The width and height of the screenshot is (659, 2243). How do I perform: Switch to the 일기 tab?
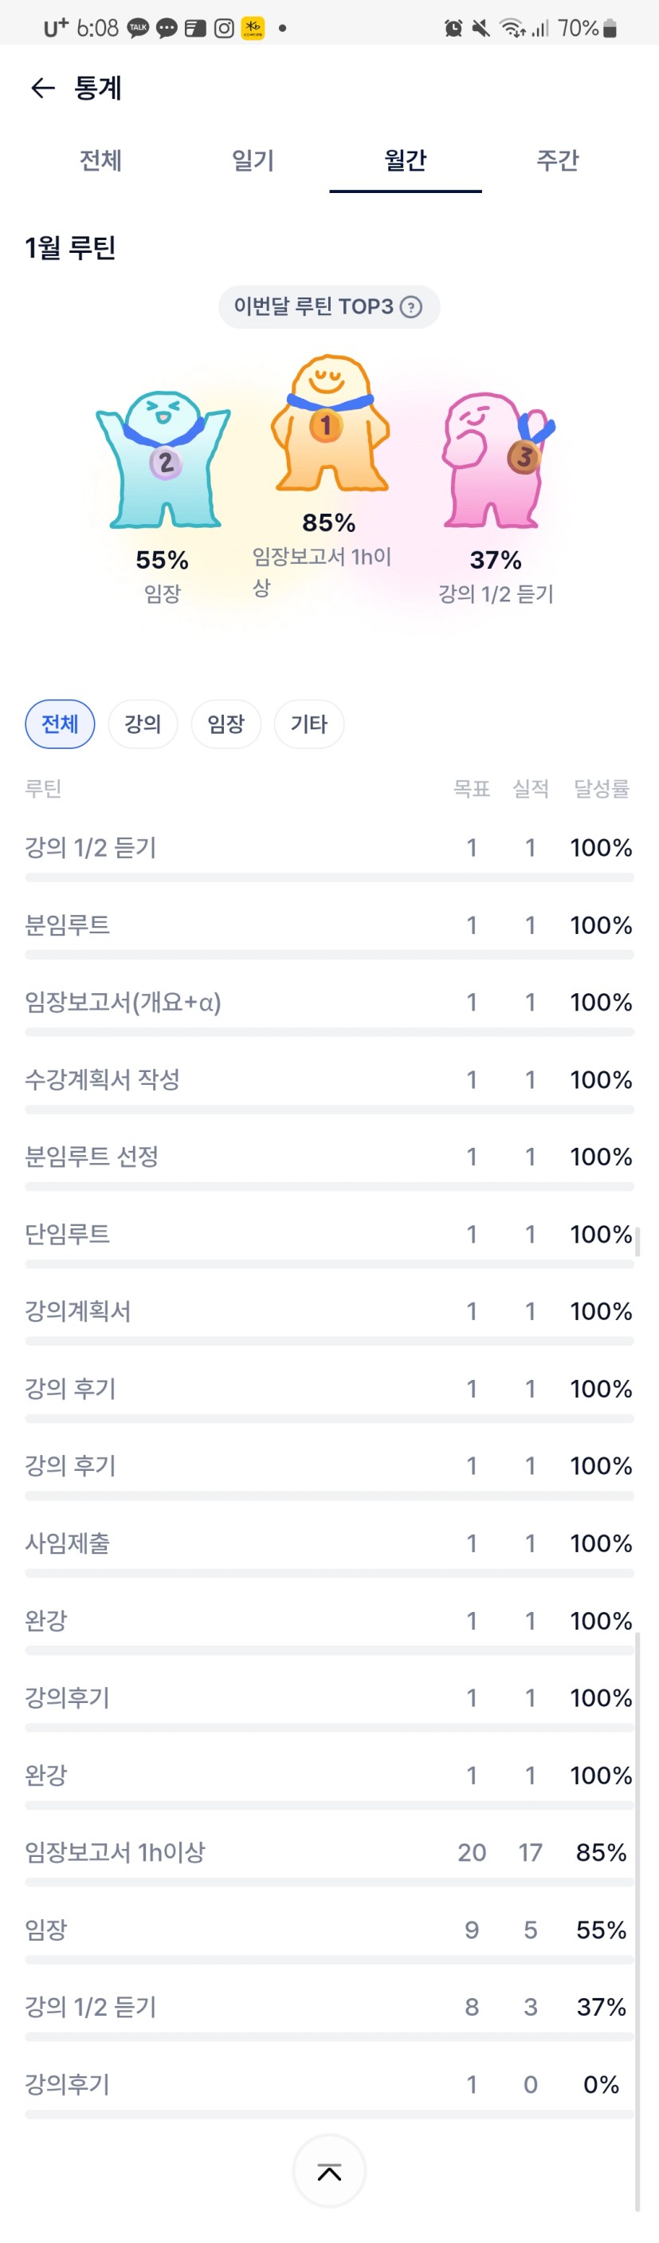(x=253, y=160)
